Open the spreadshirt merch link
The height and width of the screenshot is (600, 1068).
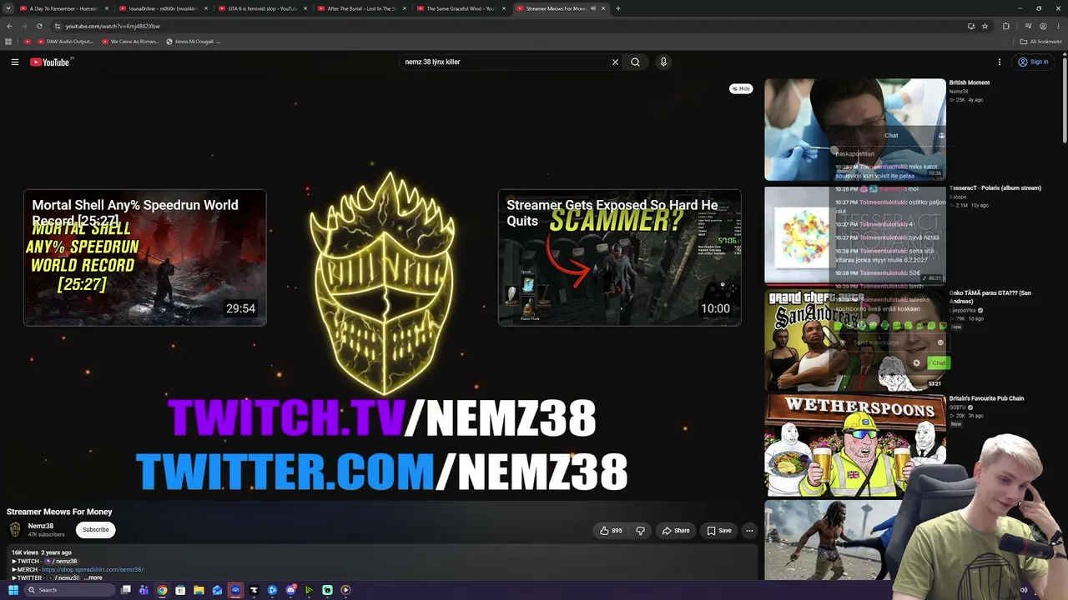click(93, 569)
